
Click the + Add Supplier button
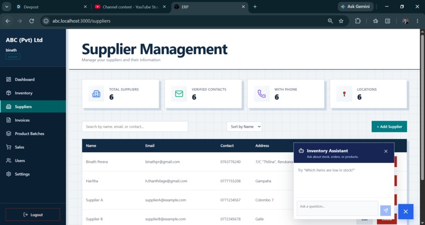[389, 126]
